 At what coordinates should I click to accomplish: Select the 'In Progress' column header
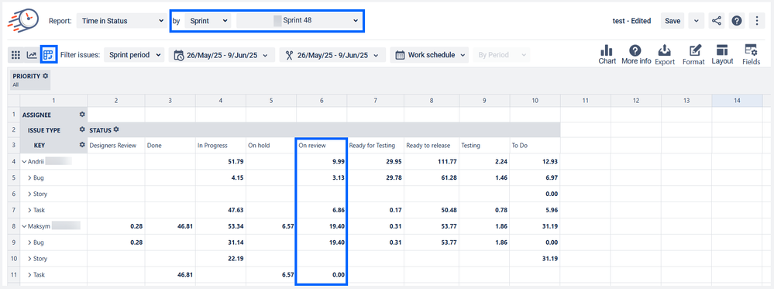(x=221, y=145)
